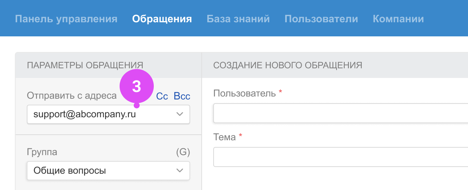Screen dimensions: 468x190
Task: Add a Bcc recipient field
Action: click(182, 96)
